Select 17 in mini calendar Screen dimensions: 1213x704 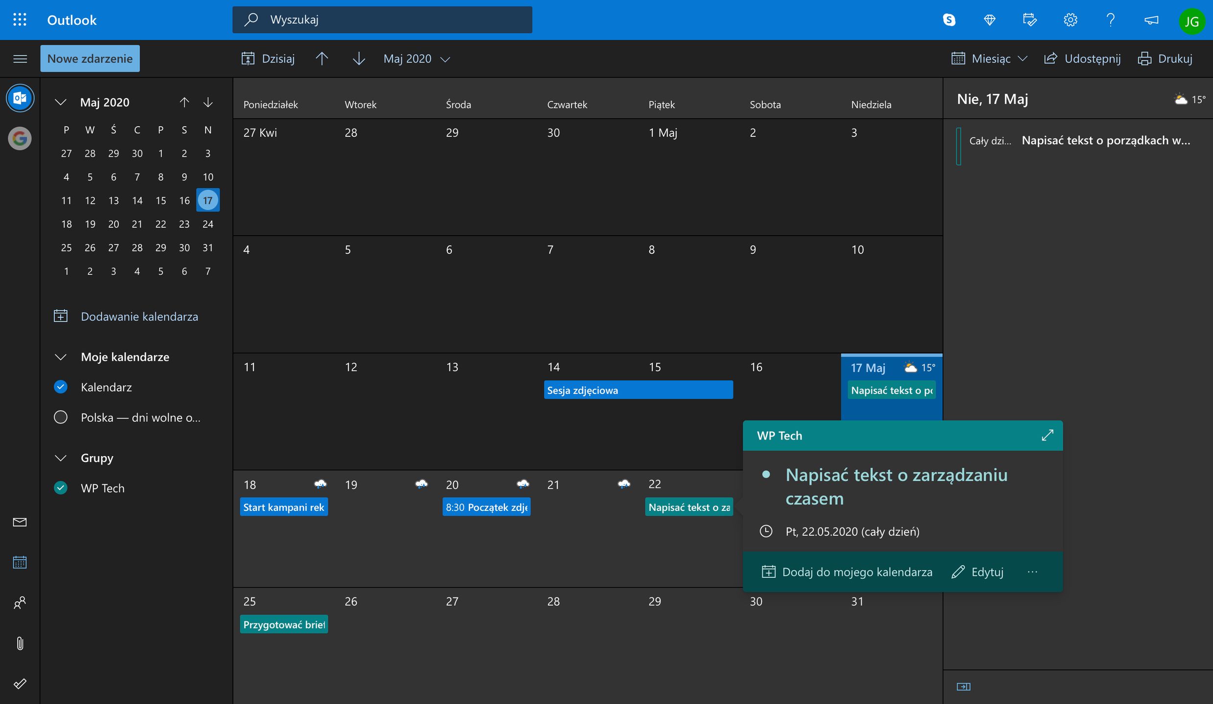[x=208, y=200]
